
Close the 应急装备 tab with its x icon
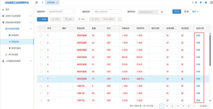click(x=57, y=2)
